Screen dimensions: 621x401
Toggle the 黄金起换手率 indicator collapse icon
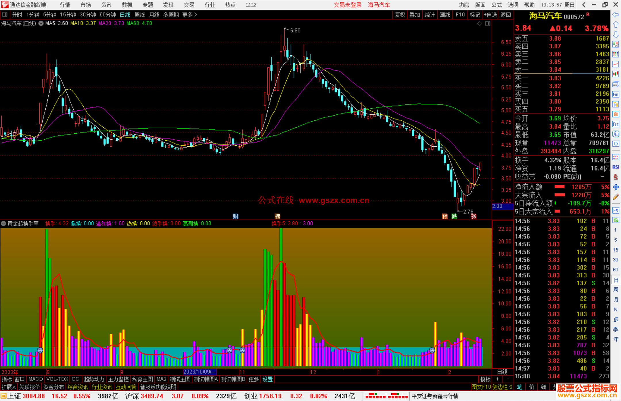(x=3, y=223)
